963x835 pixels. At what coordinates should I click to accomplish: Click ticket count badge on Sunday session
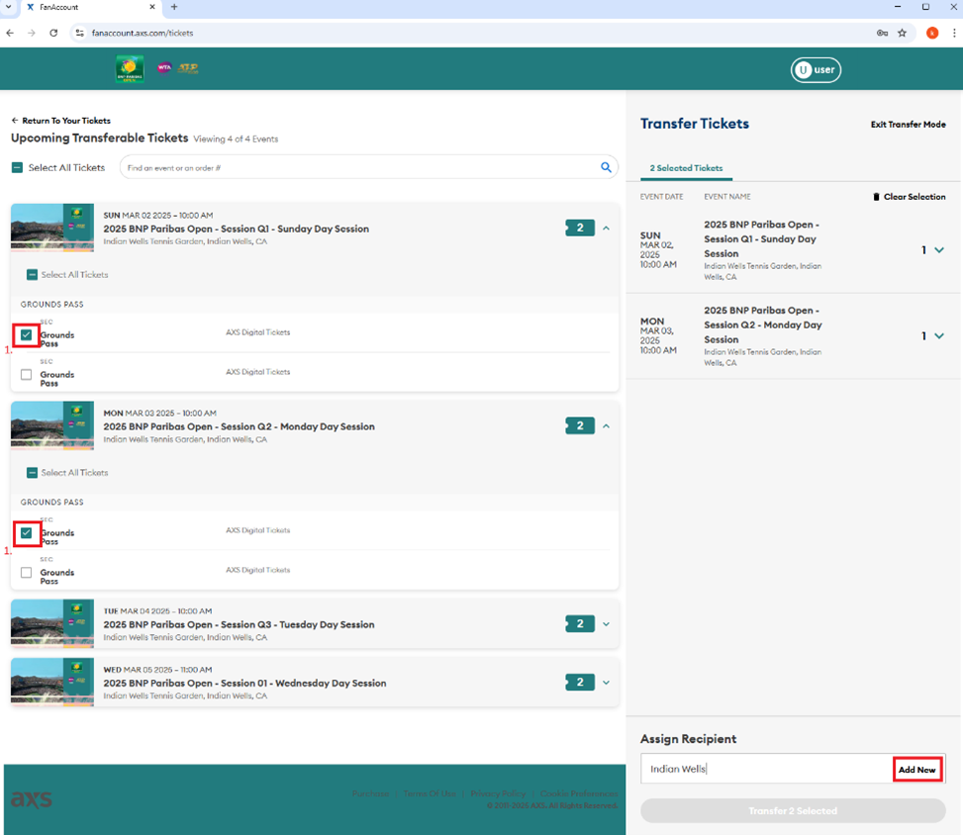(580, 228)
